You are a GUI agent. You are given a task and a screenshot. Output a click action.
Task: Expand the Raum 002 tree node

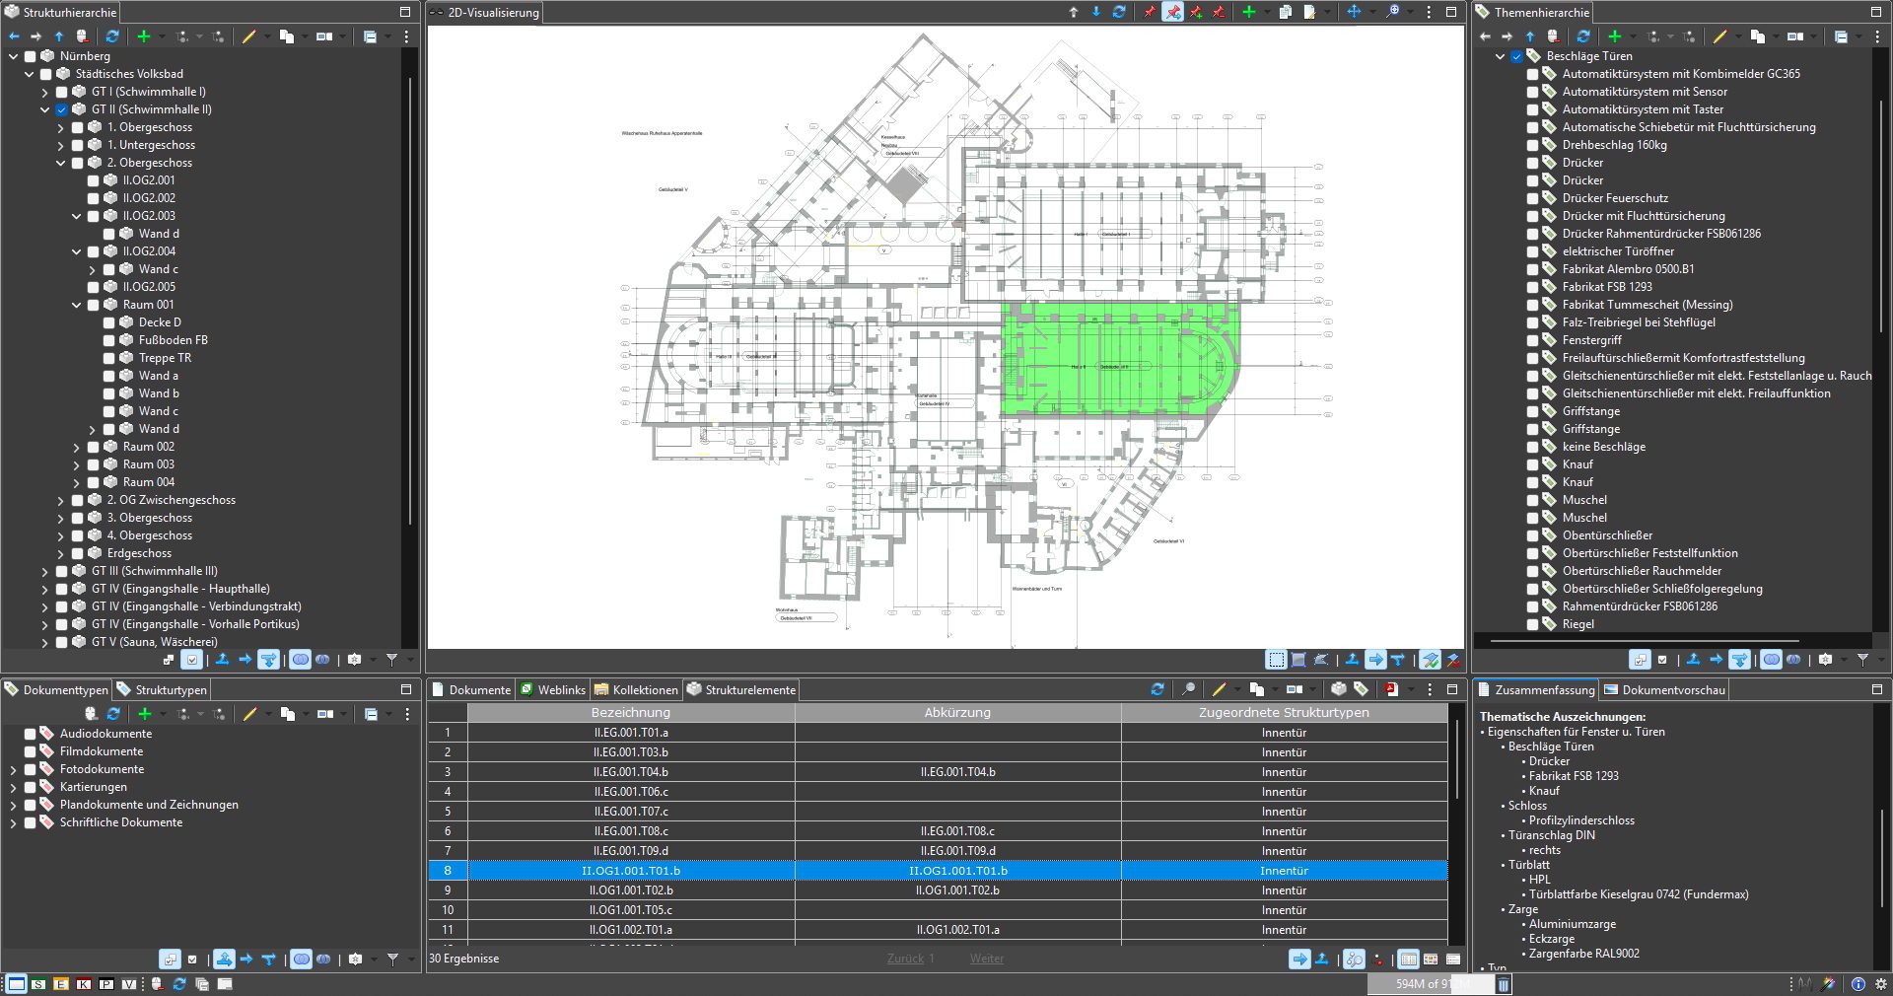77,447
